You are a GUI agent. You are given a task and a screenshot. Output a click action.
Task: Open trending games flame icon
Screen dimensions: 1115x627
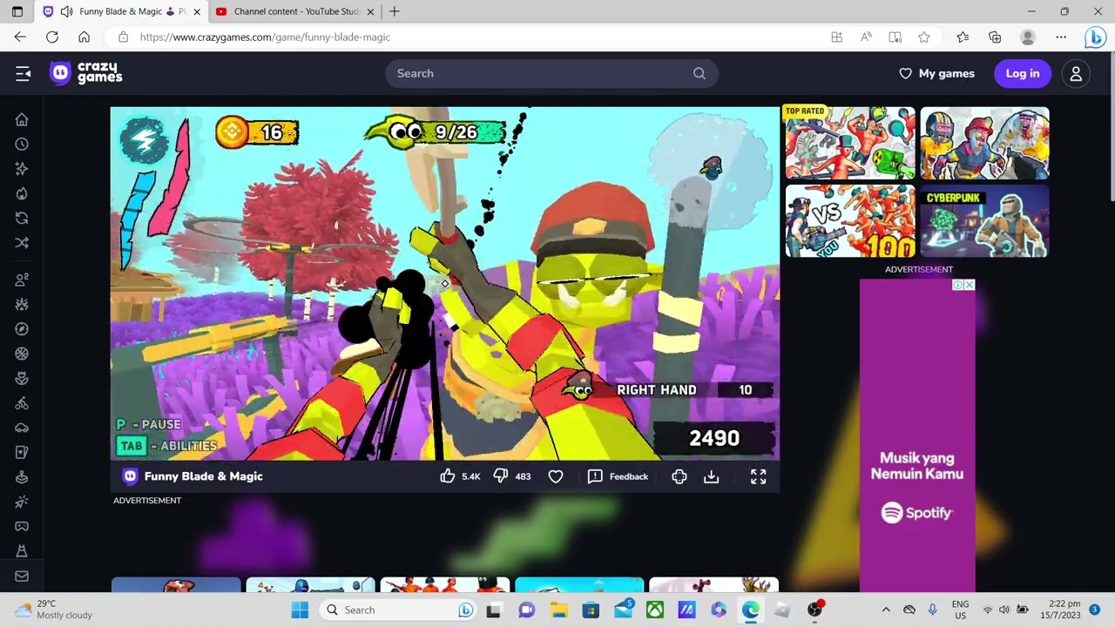point(22,192)
